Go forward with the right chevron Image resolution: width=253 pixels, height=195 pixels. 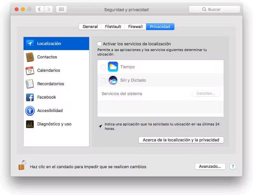(49, 9)
